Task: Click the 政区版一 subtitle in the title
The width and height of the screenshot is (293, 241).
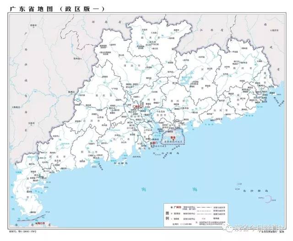Action: pyautogui.click(x=82, y=9)
